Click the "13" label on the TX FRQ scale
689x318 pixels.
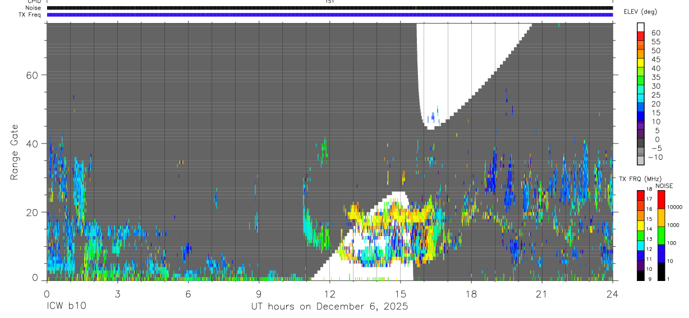[x=650, y=239]
